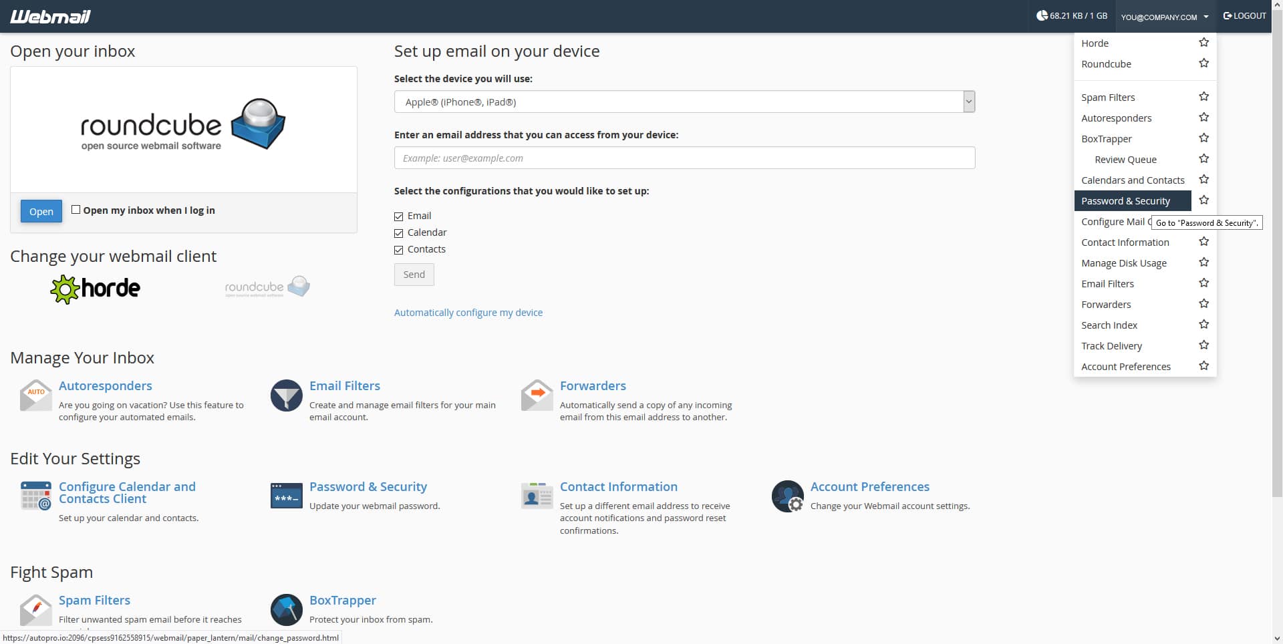Image resolution: width=1283 pixels, height=644 pixels.
Task: Select Spam Filters from the account menu
Action: coord(1108,98)
